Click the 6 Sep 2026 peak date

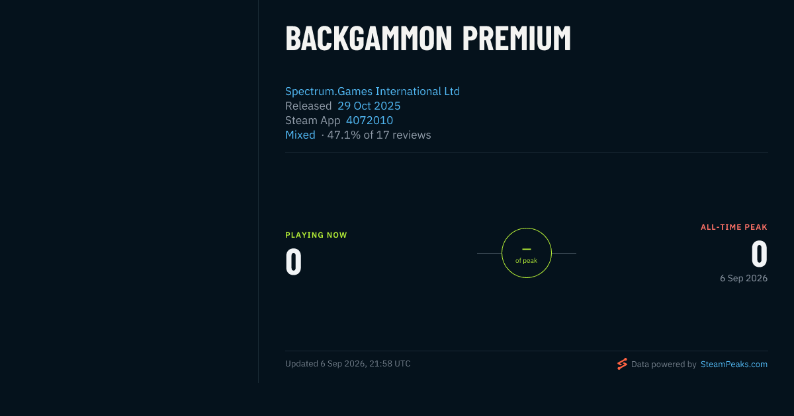pos(744,279)
